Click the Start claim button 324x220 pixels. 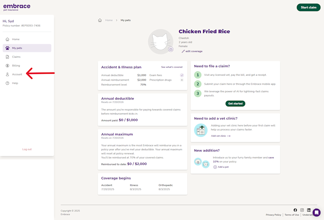tap(309, 7)
